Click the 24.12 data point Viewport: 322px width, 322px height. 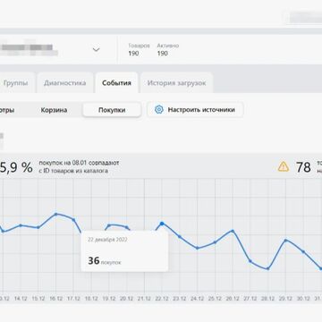click(x=197, y=248)
